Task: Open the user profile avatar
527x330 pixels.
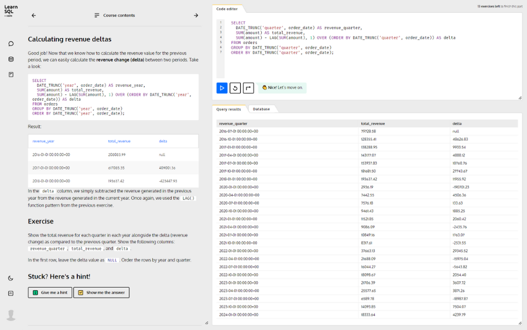Action: 11,315
